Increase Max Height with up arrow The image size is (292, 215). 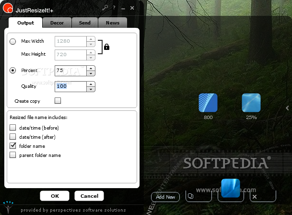click(x=91, y=52)
